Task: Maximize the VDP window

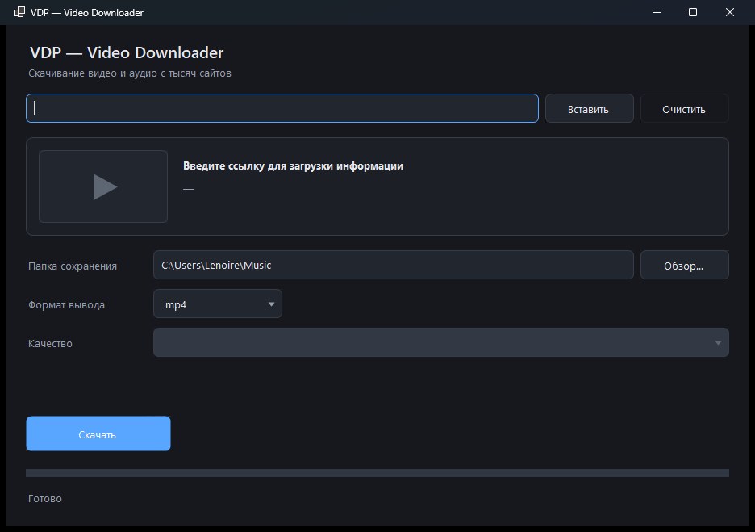Action: pyautogui.click(x=693, y=13)
